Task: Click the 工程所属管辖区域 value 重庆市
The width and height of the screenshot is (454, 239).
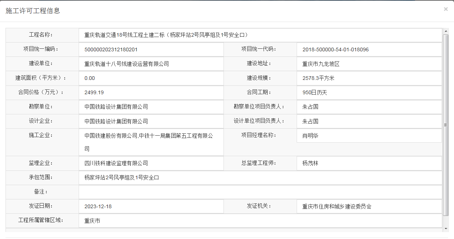Action: point(92,221)
